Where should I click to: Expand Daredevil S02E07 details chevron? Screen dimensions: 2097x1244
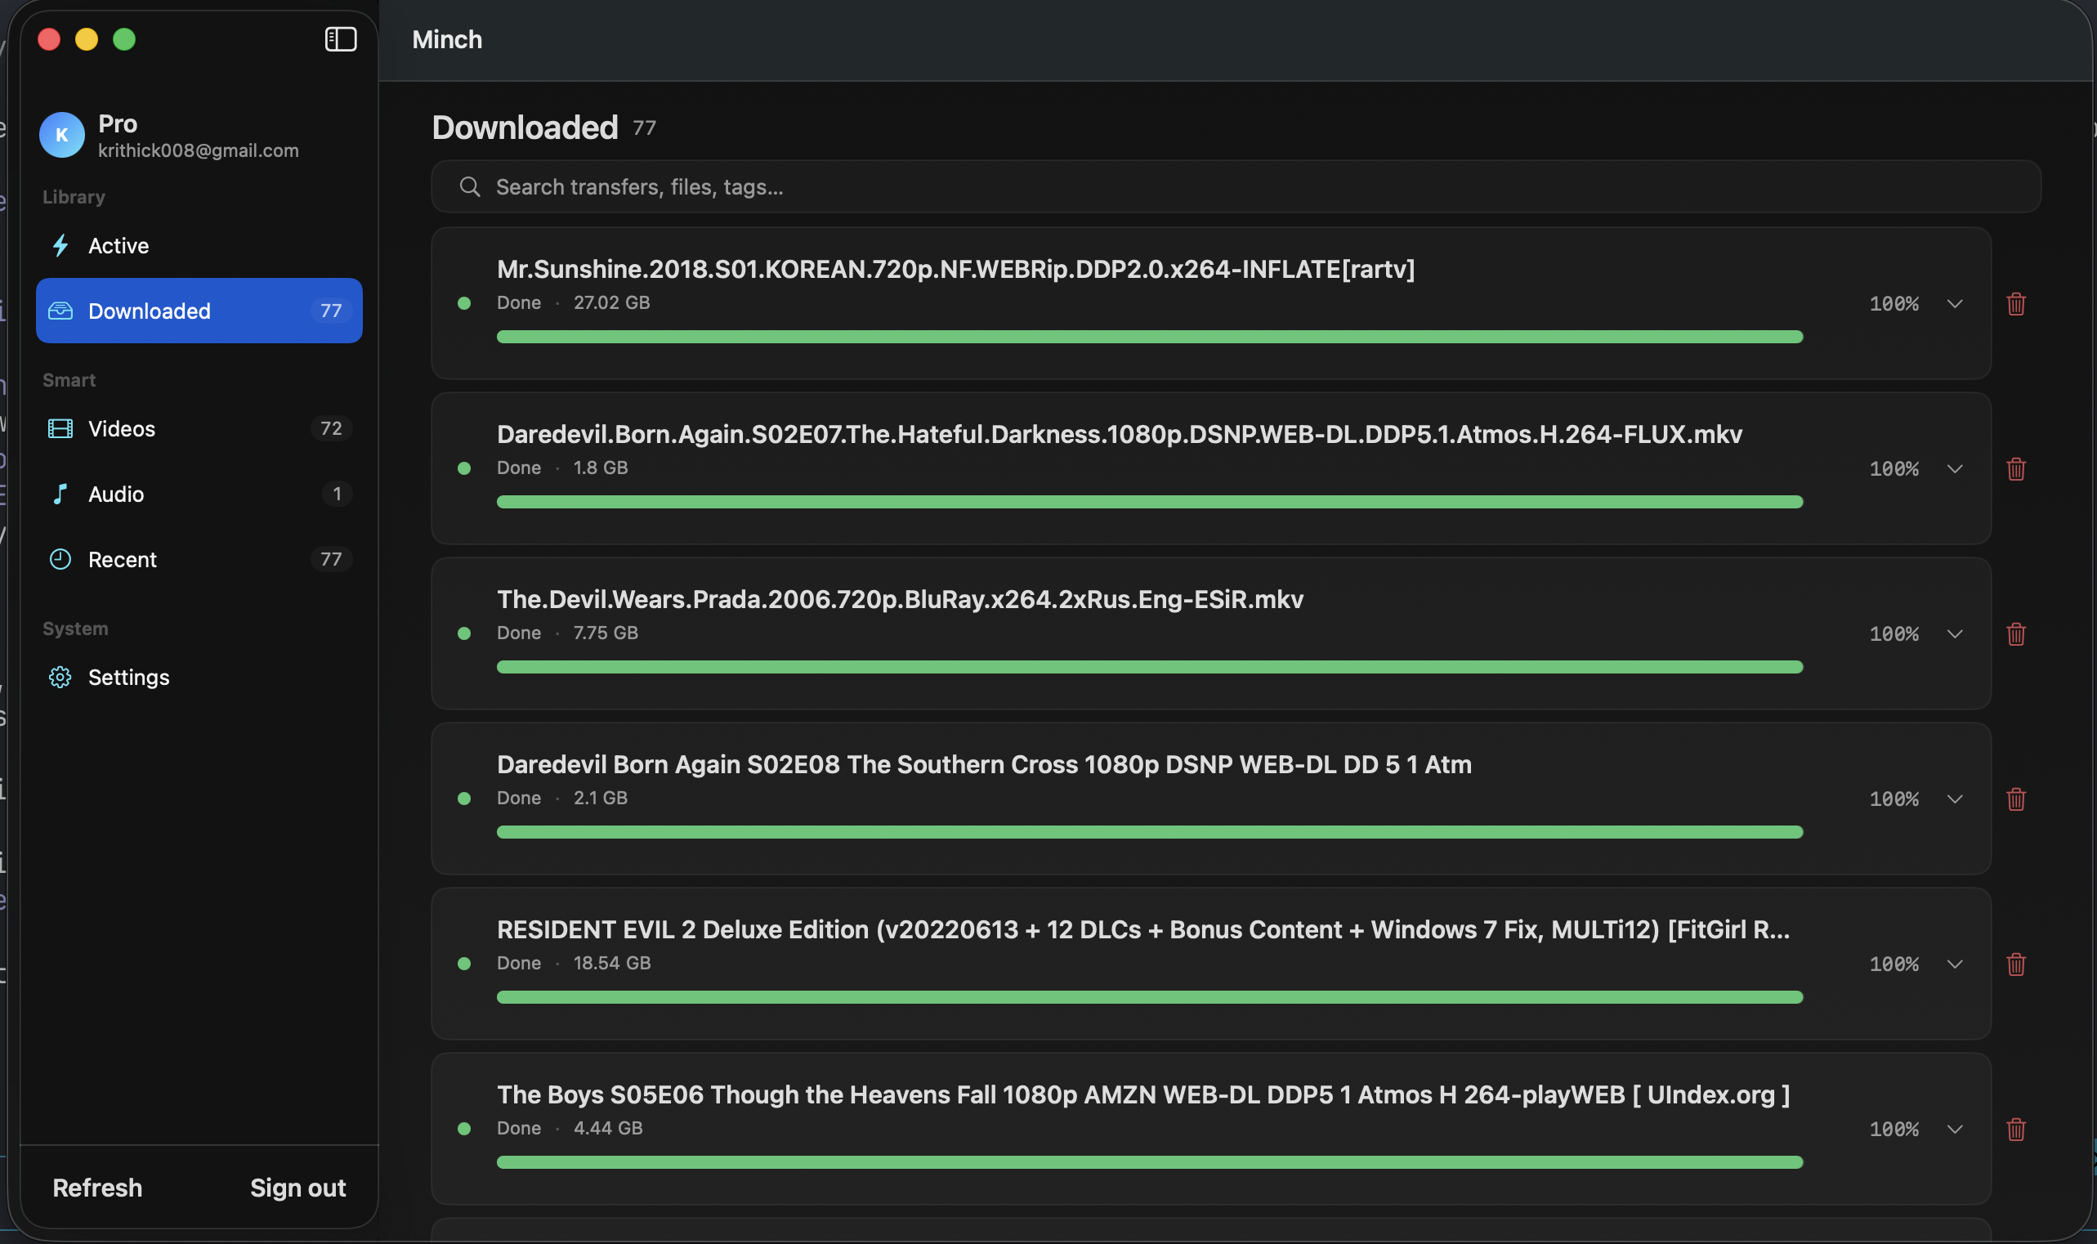(1955, 468)
